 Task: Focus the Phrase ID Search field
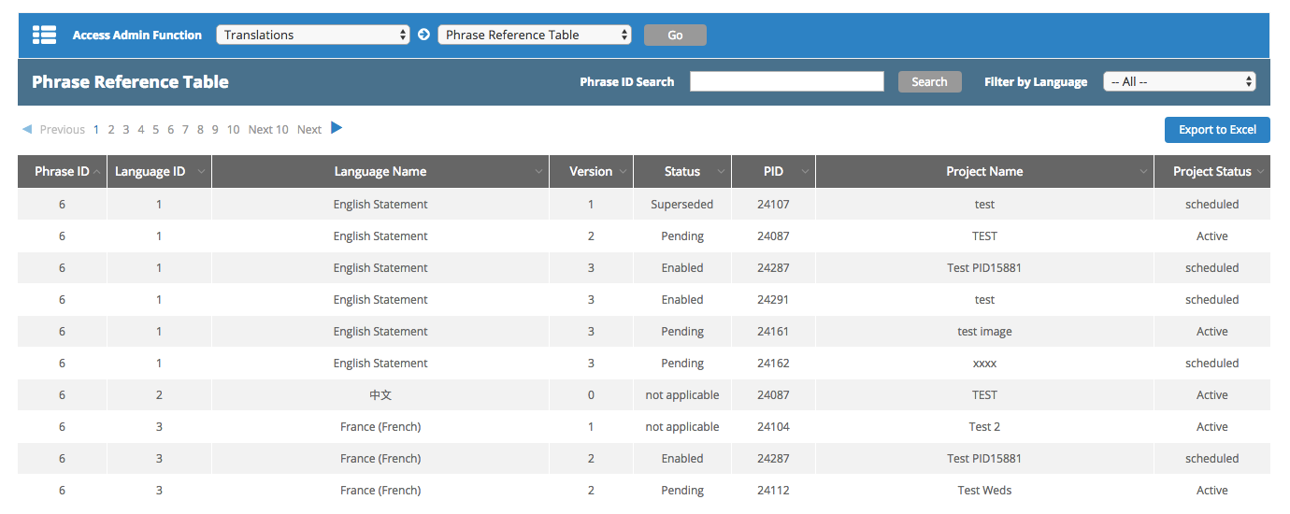click(786, 81)
